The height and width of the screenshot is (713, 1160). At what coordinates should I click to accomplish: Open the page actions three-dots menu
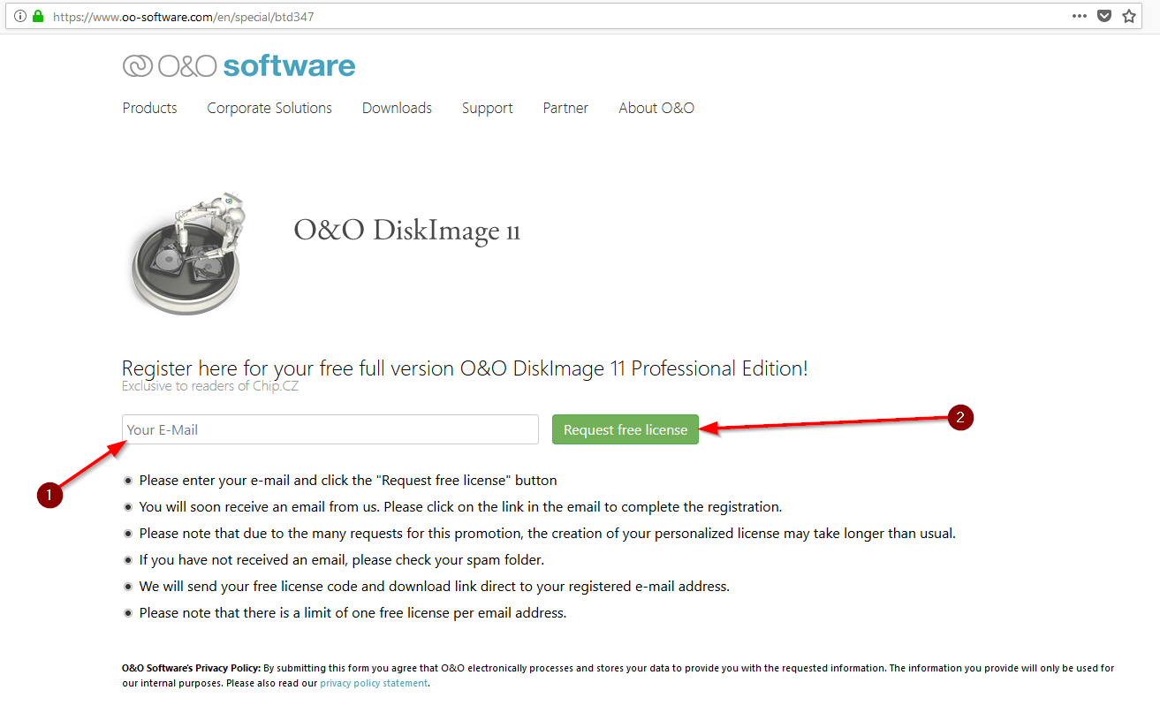1080,16
